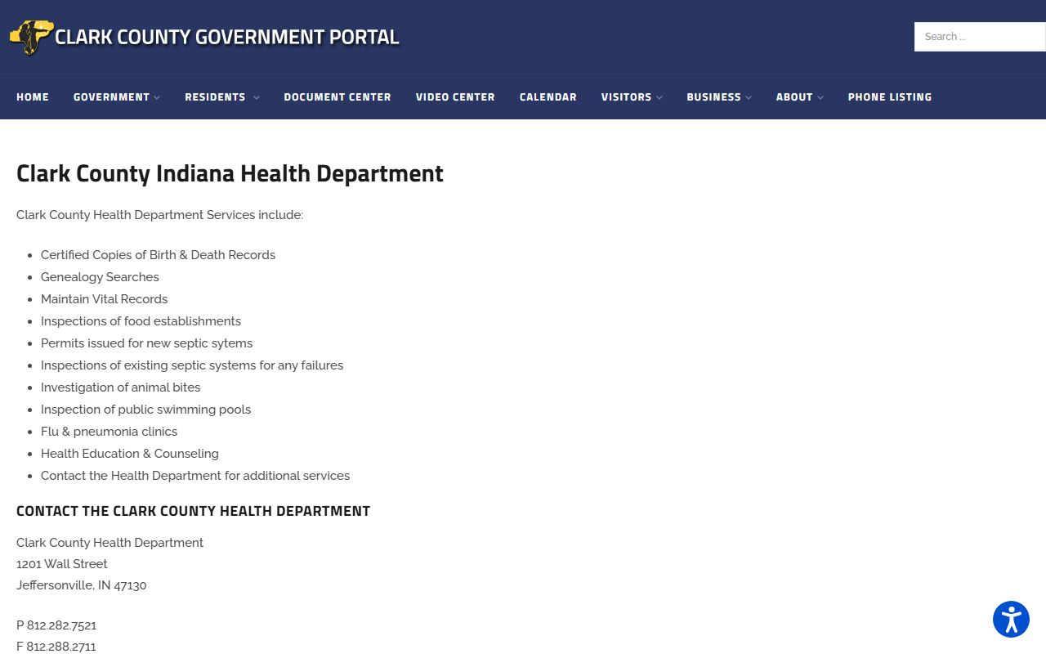Screen dimensions: 1046x654
Task: Click the phone number P 812.282.7521
Action: click(56, 625)
